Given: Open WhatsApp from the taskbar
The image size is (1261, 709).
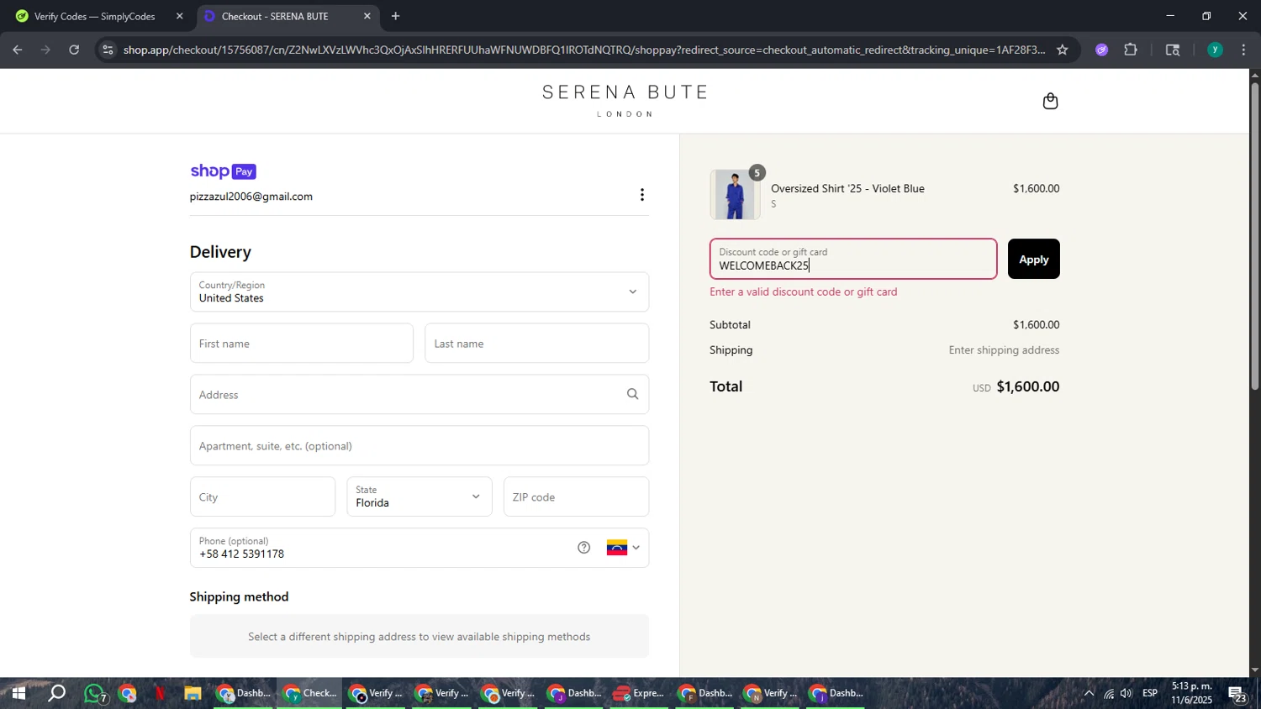Looking at the screenshot, I should 94,694.
